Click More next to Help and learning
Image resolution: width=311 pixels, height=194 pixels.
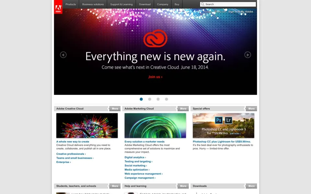(183, 186)
